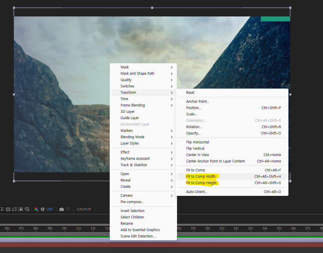The height and width of the screenshot is (253, 323).
Task: Take a snapshot with camera icon
Action: (x=62, y=209)
